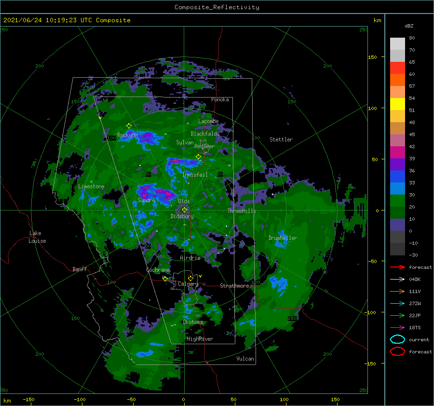Click the Olds town label

click(x=184, y=201)
